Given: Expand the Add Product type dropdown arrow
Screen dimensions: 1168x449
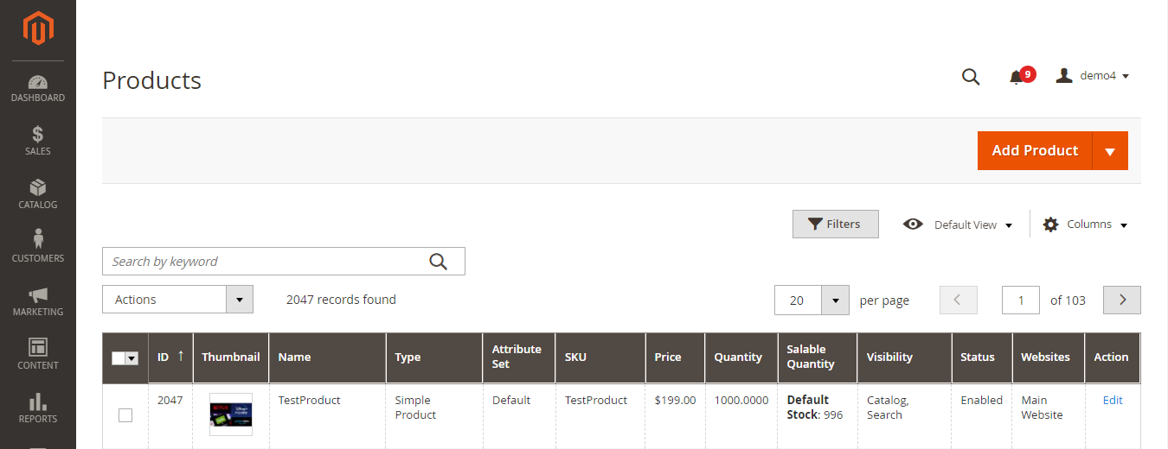Looking at the screenshot, I should (x=1110, y=151).
